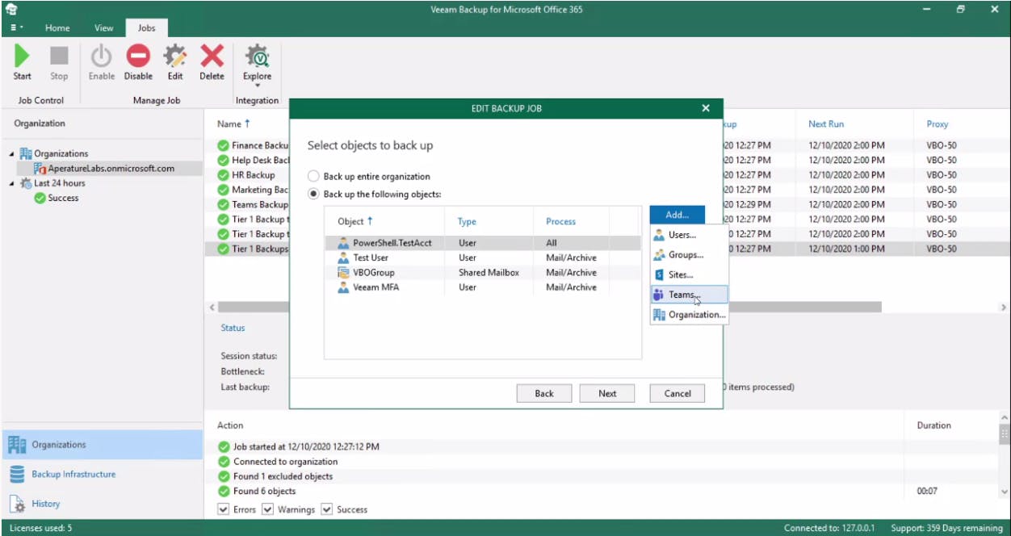Image resolution: width=1011 pixels, height=536 pixels.
Task: Select Organization... in the Add menu
Action: 689,315
